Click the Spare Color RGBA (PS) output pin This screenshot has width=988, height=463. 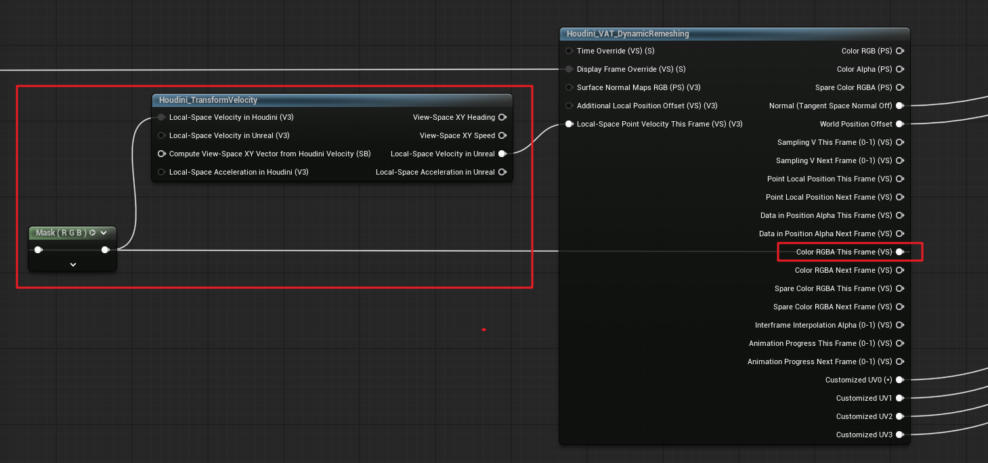coord(899,87)
